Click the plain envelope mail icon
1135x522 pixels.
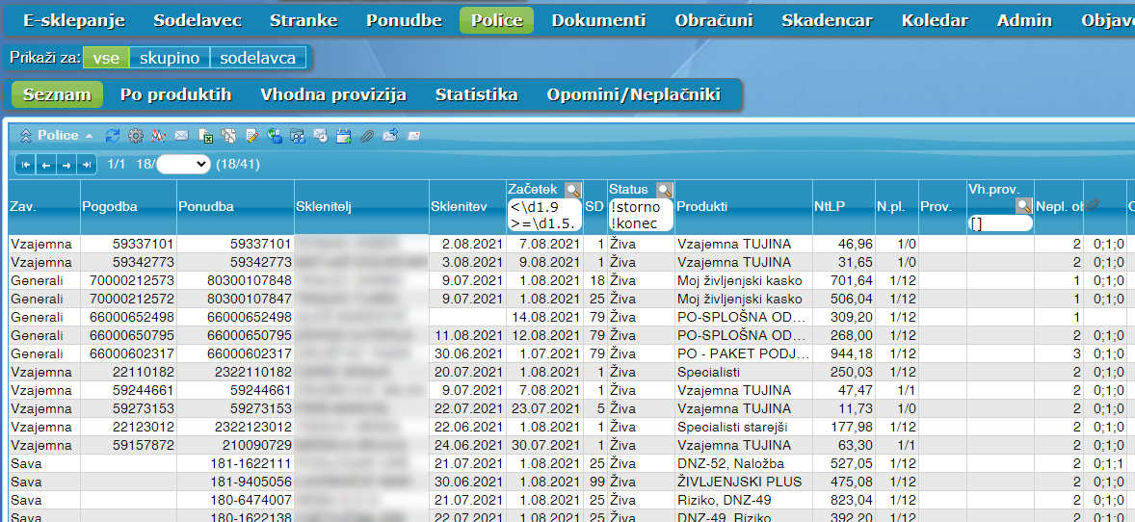pyautogui.click(x=182, y=136)
